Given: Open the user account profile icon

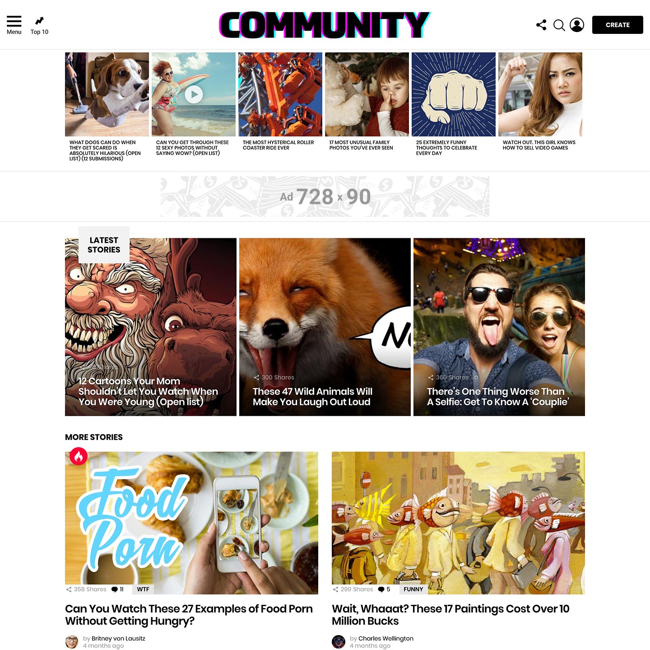Looking at the screenshot, I should (x=577, y=25).
